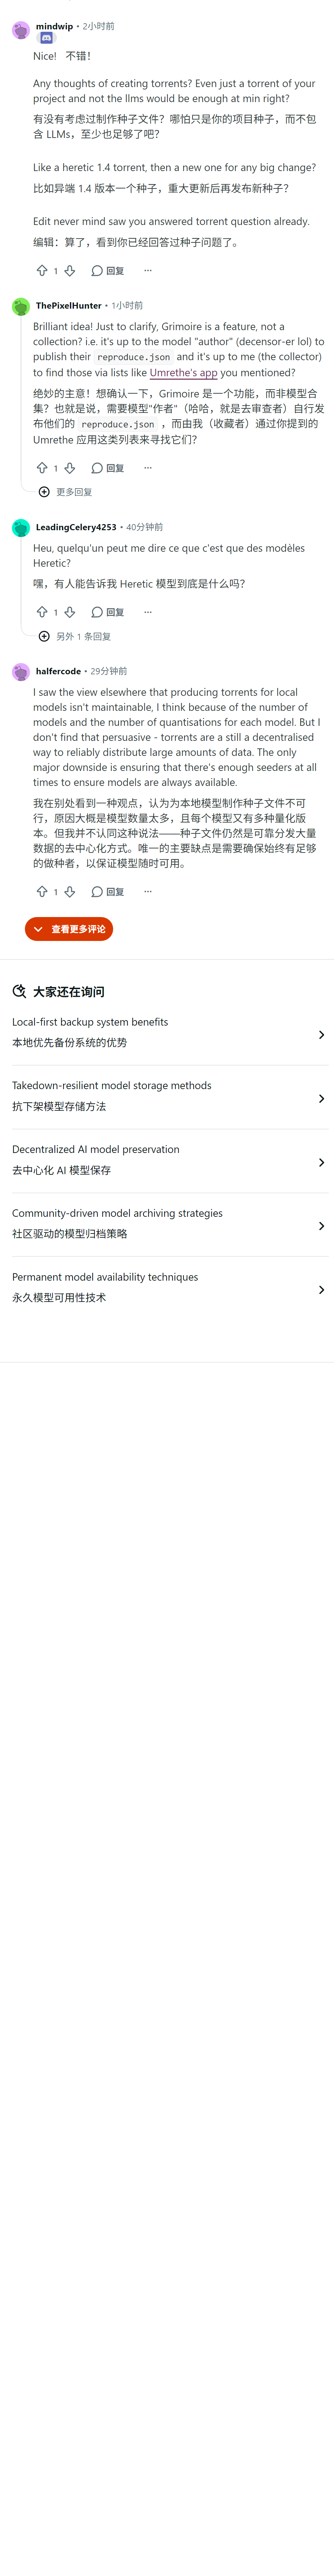334x2576 pixels.
Task: Open the Discord badge icon under mindwip
Action: click(46, 38)
